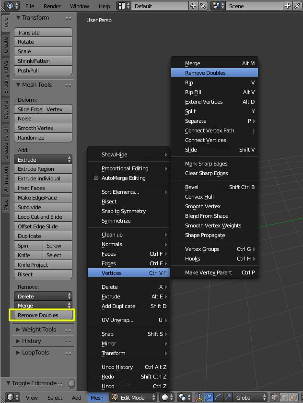The image size is (303, 403).
Task: Choose Connect Vertex Path menu entry
Action: point(214,130)
